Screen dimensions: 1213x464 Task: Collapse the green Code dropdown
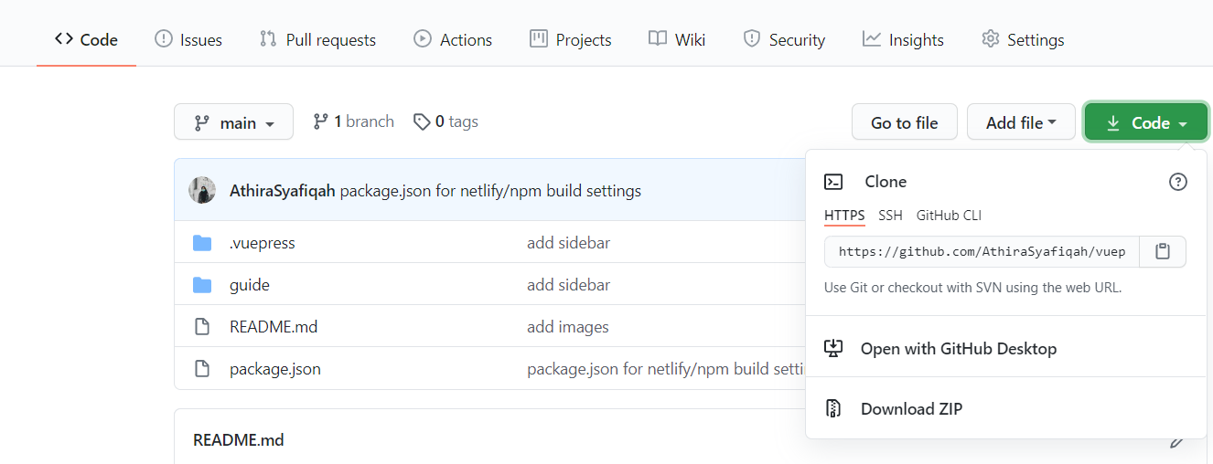pos(1146,122)
